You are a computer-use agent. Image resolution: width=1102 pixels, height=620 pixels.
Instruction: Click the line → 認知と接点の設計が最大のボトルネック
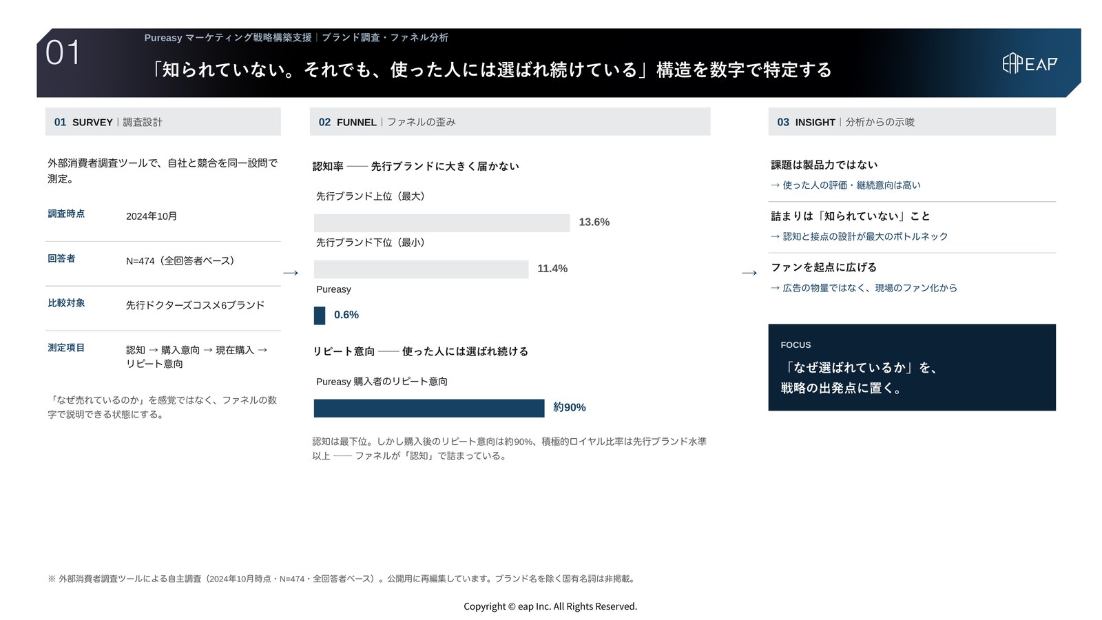(x=860, y=236)
